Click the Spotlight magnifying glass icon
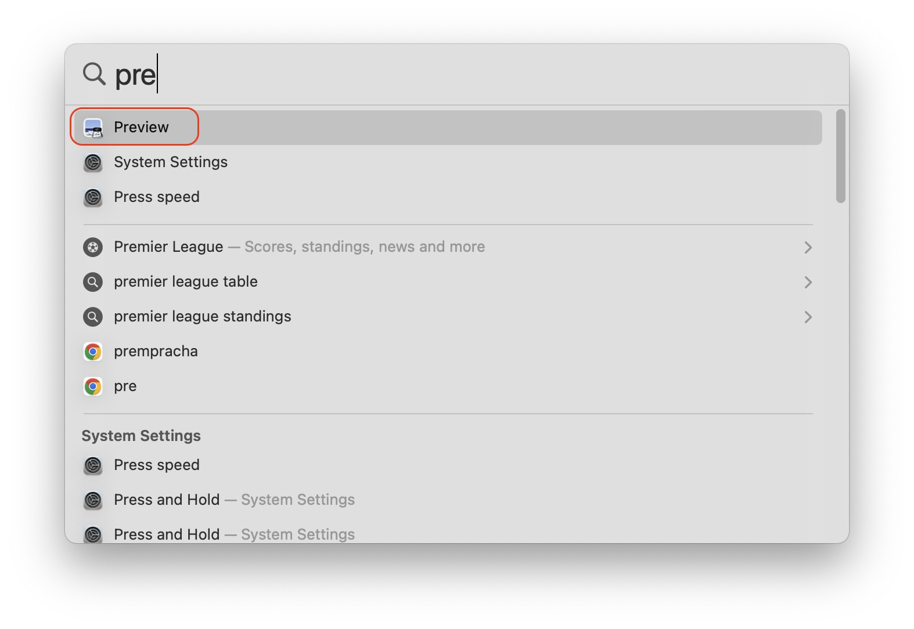 coord(93,74)
